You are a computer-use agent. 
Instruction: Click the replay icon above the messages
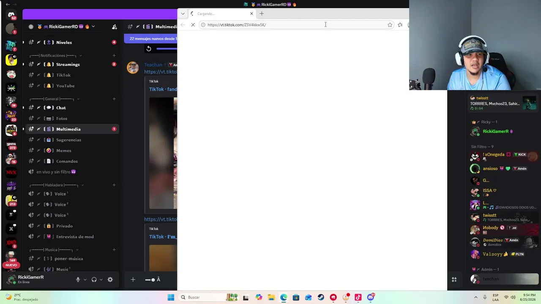pos(149,49)
